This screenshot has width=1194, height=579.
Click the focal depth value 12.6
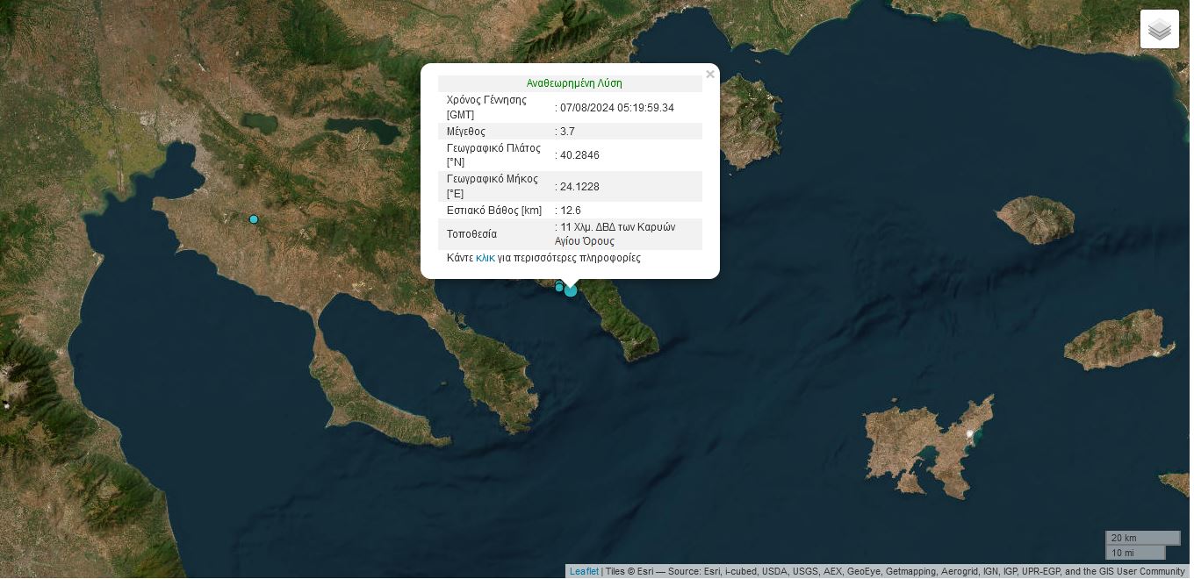(570, 211)
